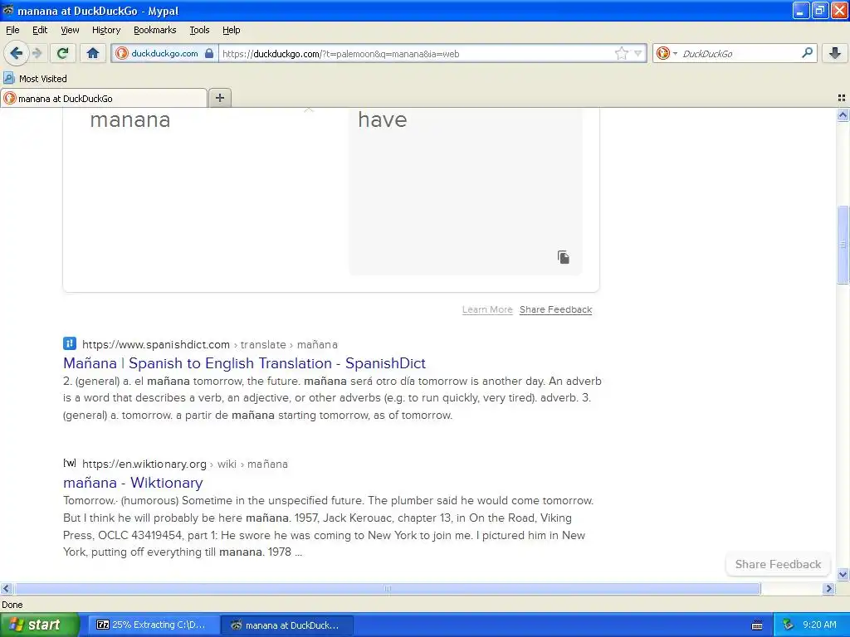Screen dimensions: 850x637
Task: Bookmark this page with the star icon
Action: tap(621, 53)
